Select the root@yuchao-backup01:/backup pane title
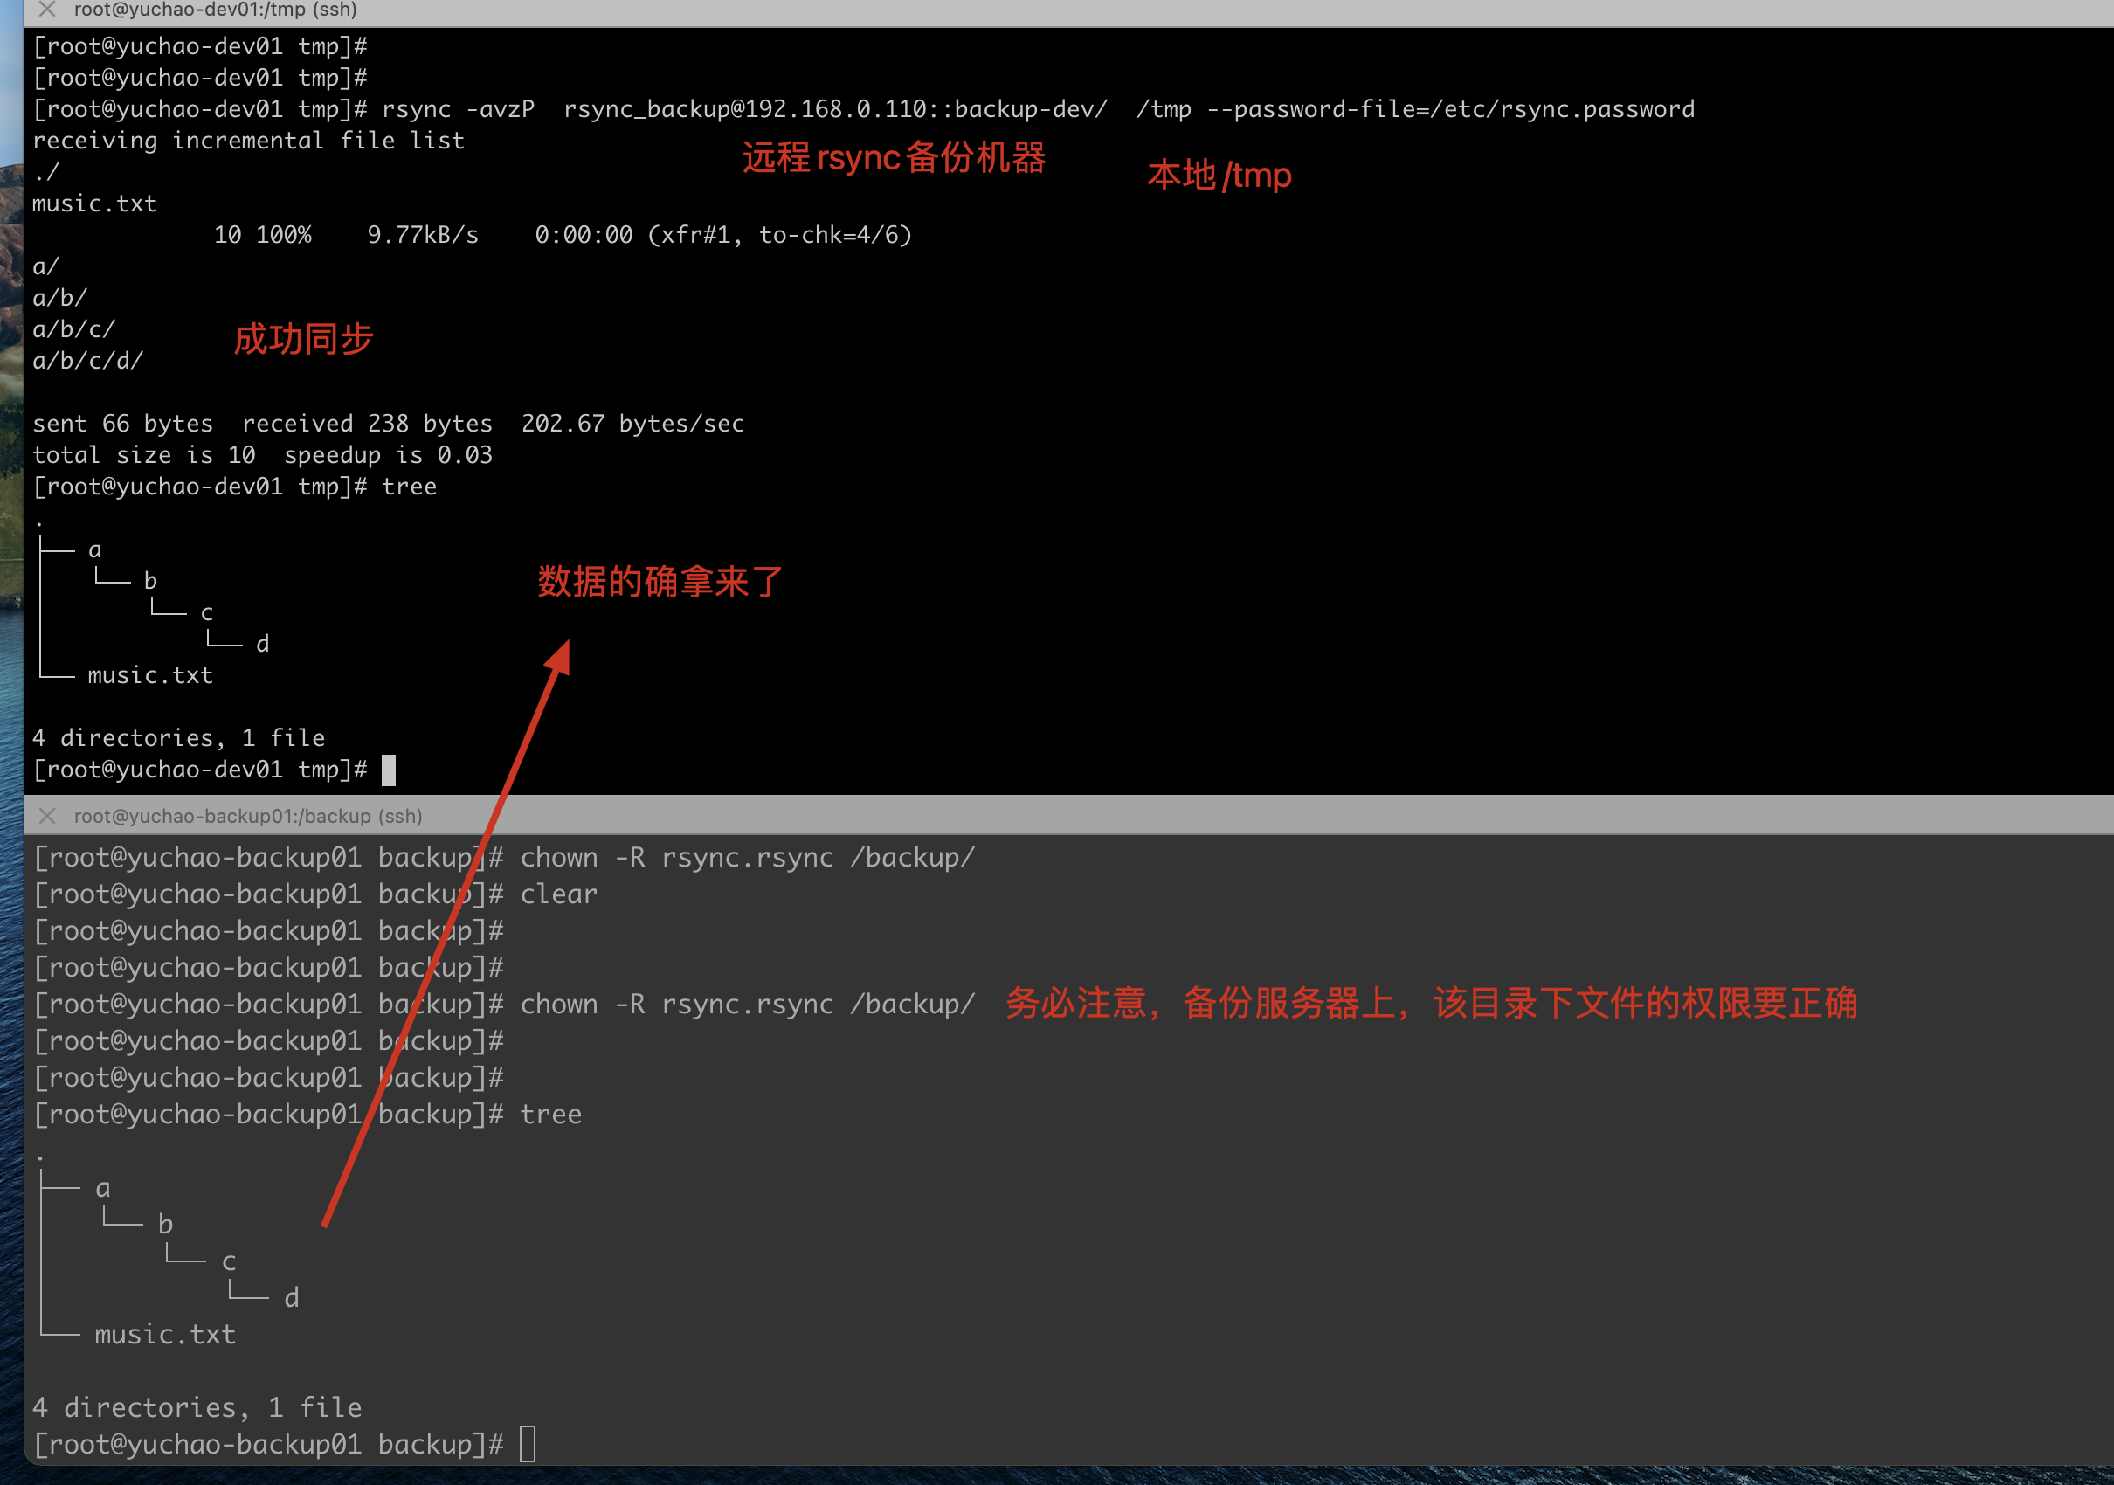The width and height of the screenshot is (2114, 1485). click(248, 816)
